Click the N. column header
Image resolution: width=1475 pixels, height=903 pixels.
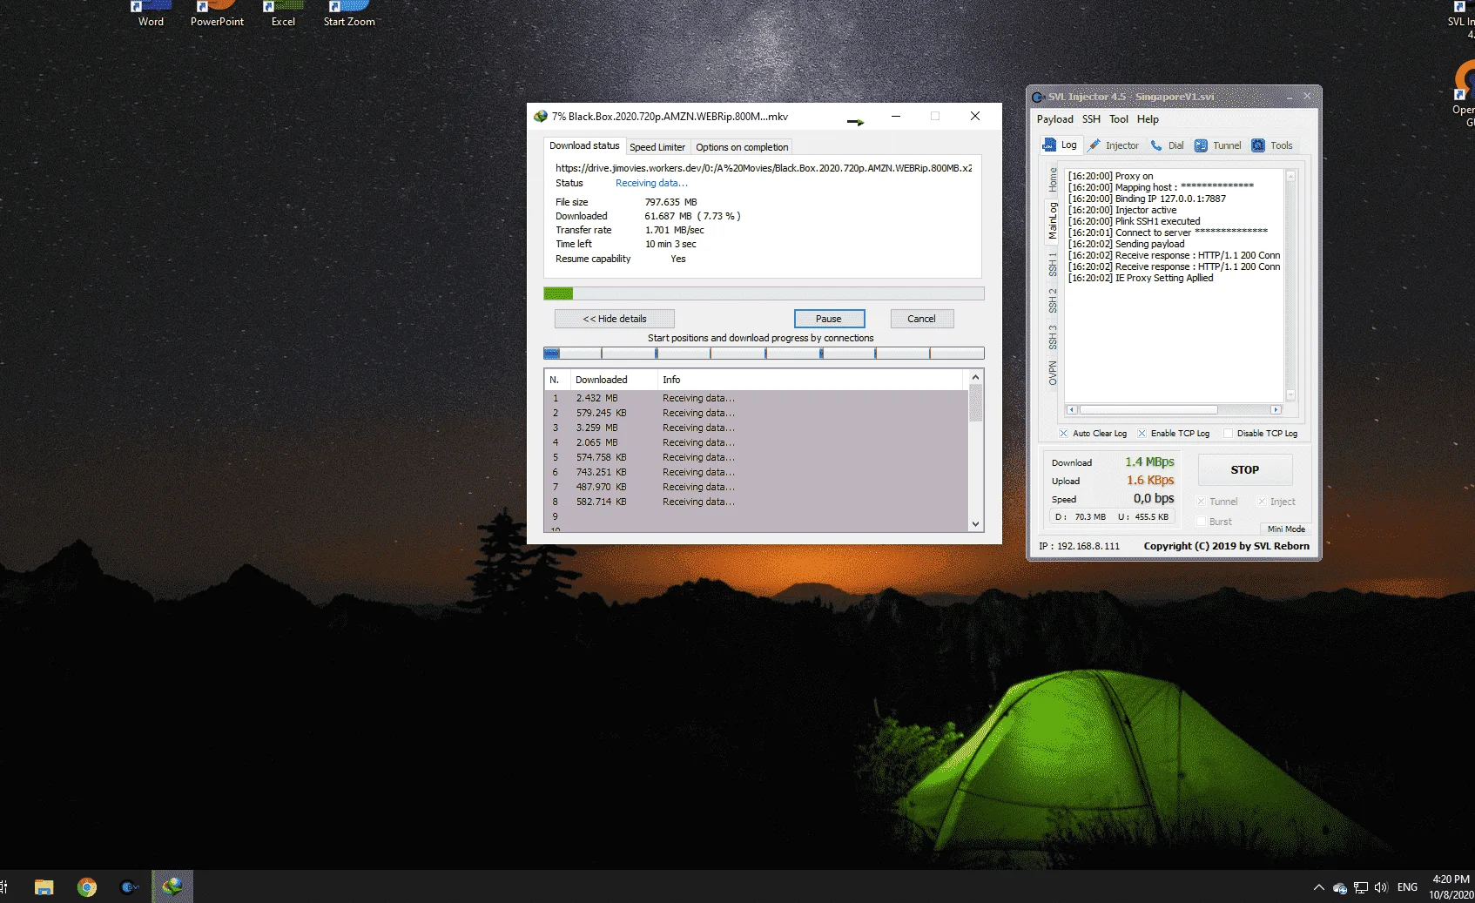tap(557, 380)
